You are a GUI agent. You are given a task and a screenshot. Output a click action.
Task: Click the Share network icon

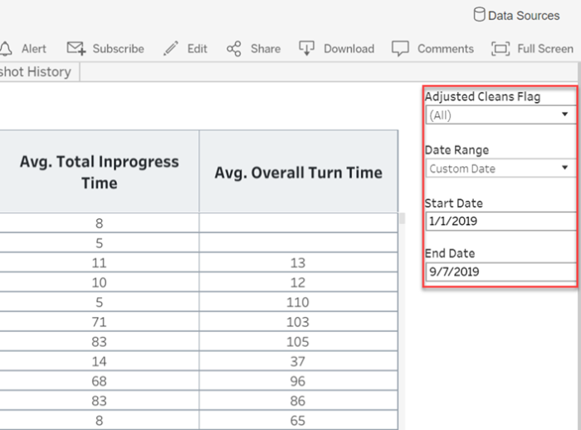point(234,48)
